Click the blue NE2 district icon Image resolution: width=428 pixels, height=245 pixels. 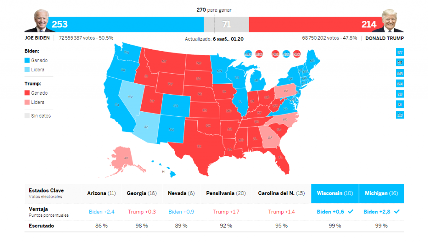(x=286, y=53)
